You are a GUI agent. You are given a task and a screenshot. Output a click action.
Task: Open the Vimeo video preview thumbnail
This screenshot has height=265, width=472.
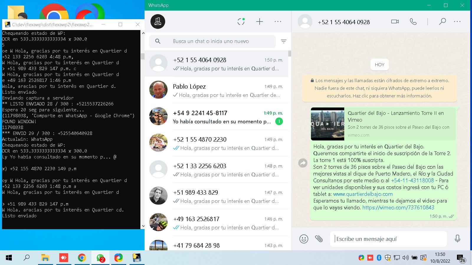pos(327,124)
